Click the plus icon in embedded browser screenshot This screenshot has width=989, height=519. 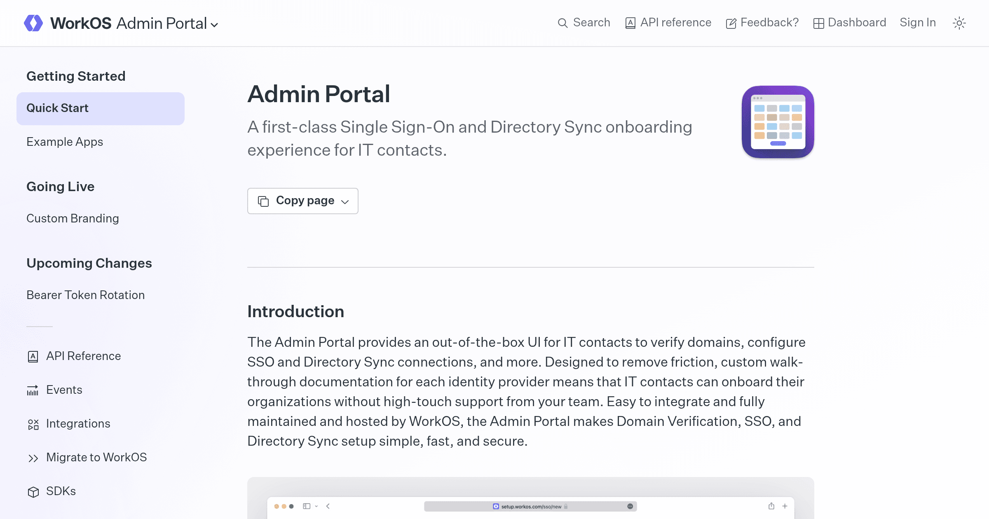[785, 506]
